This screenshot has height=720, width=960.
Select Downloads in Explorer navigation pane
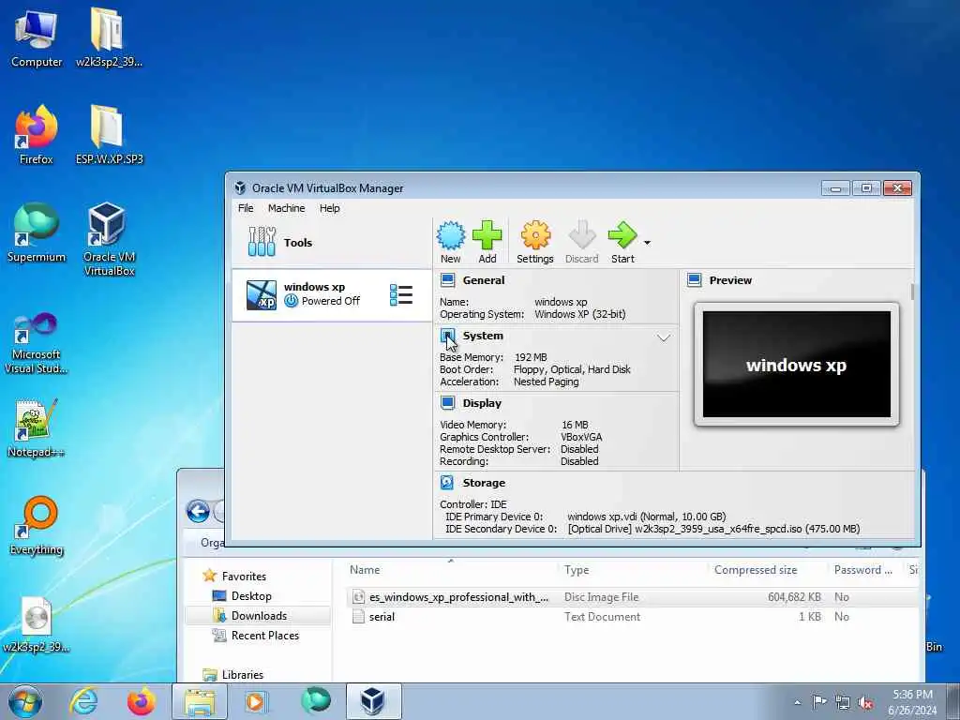tap(259, 615)
